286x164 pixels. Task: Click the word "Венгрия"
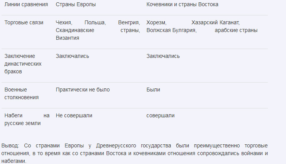coord(129,23)
